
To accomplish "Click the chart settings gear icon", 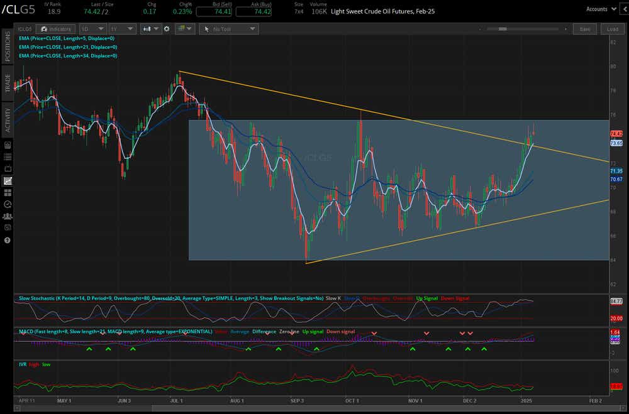I will pyautogui.click(x=165, y=28).
